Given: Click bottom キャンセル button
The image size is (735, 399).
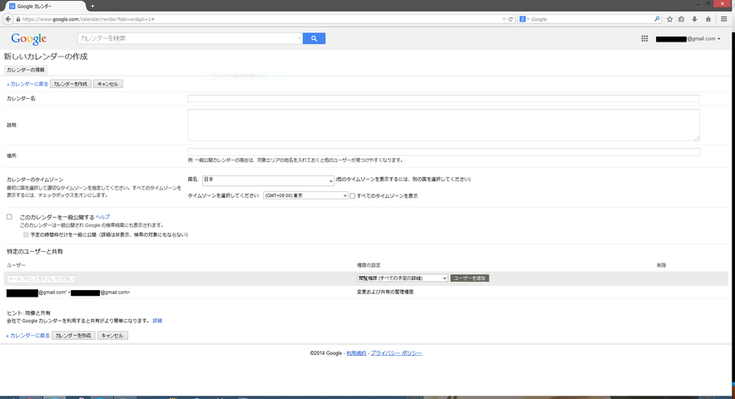Looking at the screenshot, I should [112, 336].
